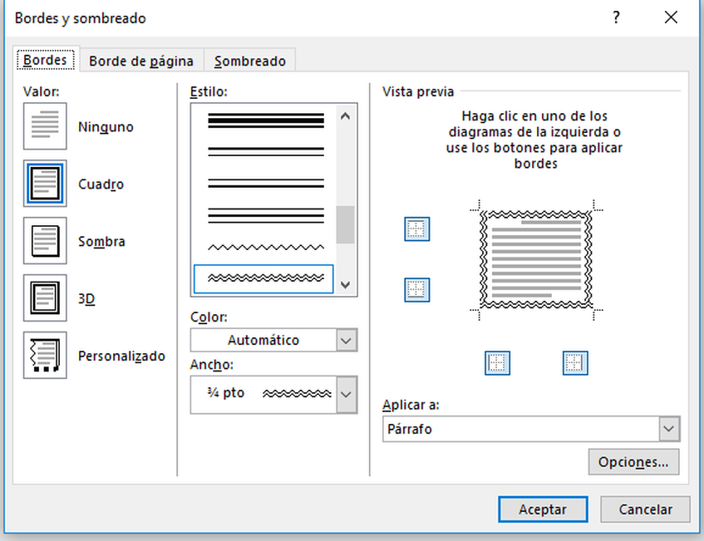Open the Aplicar a dropdown showing Párrafo
Screen dimensions: 704x541
pos(669,429)
